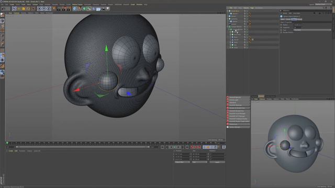Render the active view

[59, 9]
